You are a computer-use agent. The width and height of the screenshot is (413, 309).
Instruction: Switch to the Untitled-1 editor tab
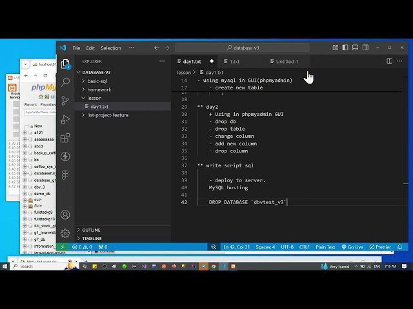[287, 62]
